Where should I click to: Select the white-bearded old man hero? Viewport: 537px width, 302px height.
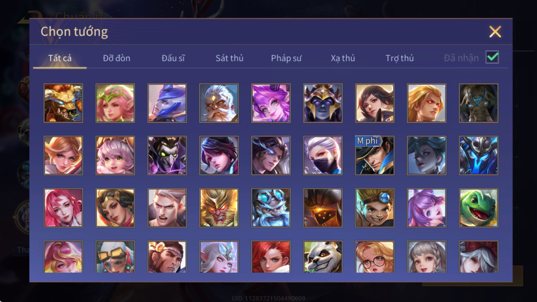pos(219,103)
